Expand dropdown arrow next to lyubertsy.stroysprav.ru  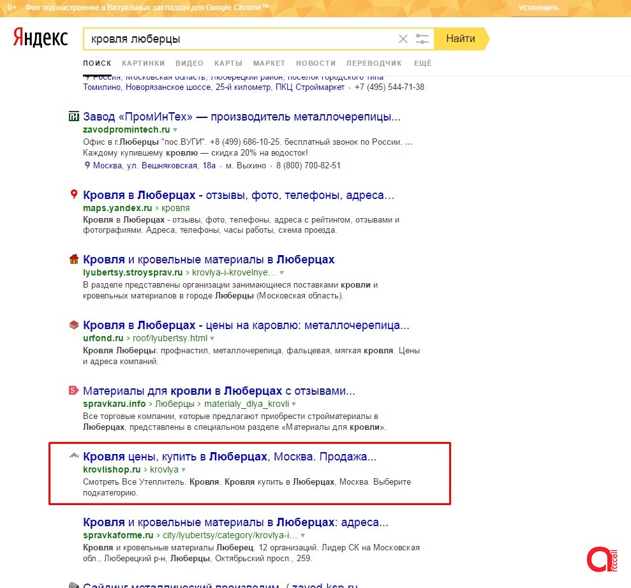tap(282, 273)
